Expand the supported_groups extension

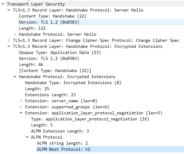[21, 107]
